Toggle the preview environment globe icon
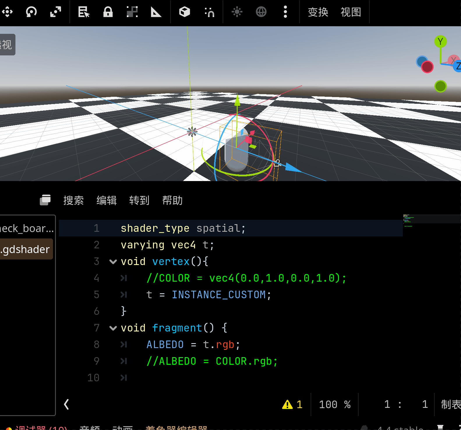 click(261, 12)
